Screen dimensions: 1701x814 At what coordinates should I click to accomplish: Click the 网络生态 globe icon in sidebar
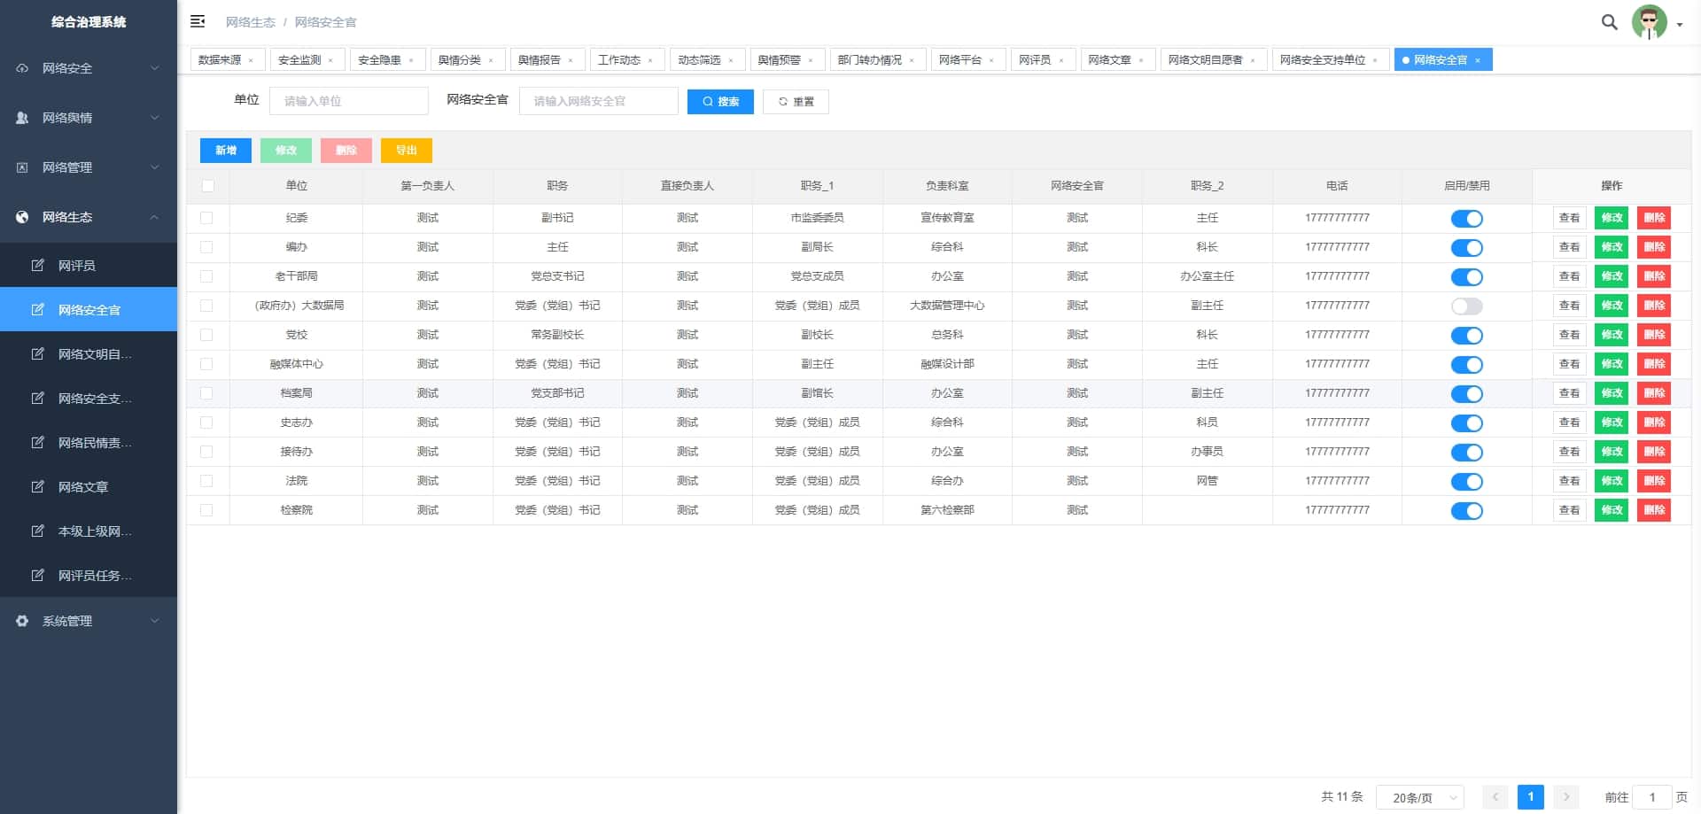(x=22, y=217)
